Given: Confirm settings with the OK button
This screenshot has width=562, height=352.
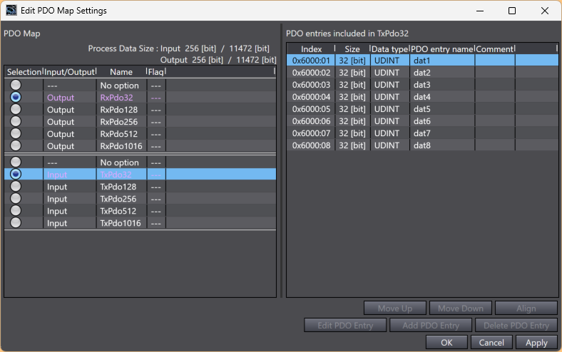Looking at the screenshot, I should 446,343.
